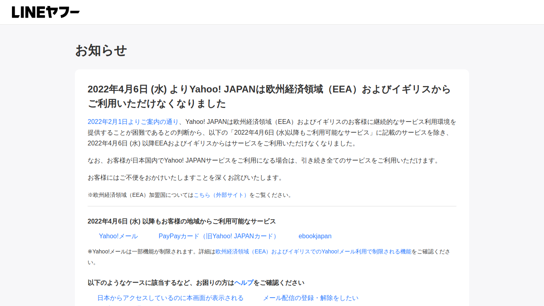
Task: Click the お知らせ page heading
Action: click(101, 51)
